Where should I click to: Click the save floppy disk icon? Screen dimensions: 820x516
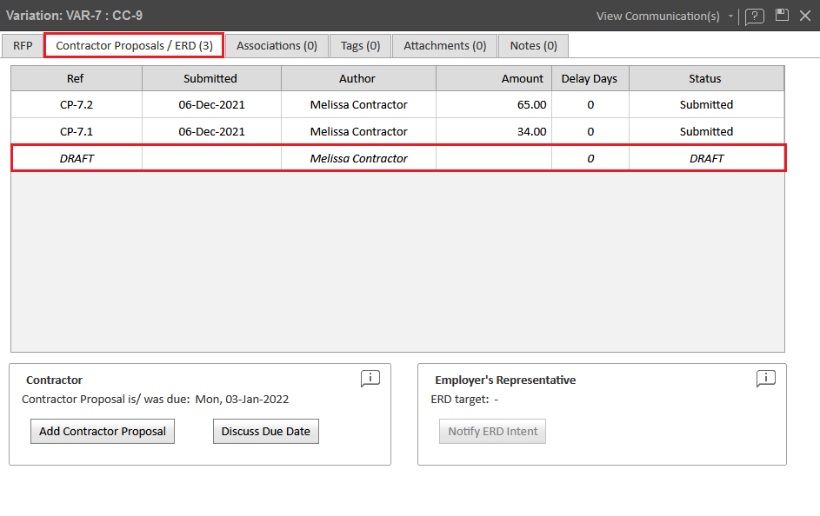(x=782, y=16)
